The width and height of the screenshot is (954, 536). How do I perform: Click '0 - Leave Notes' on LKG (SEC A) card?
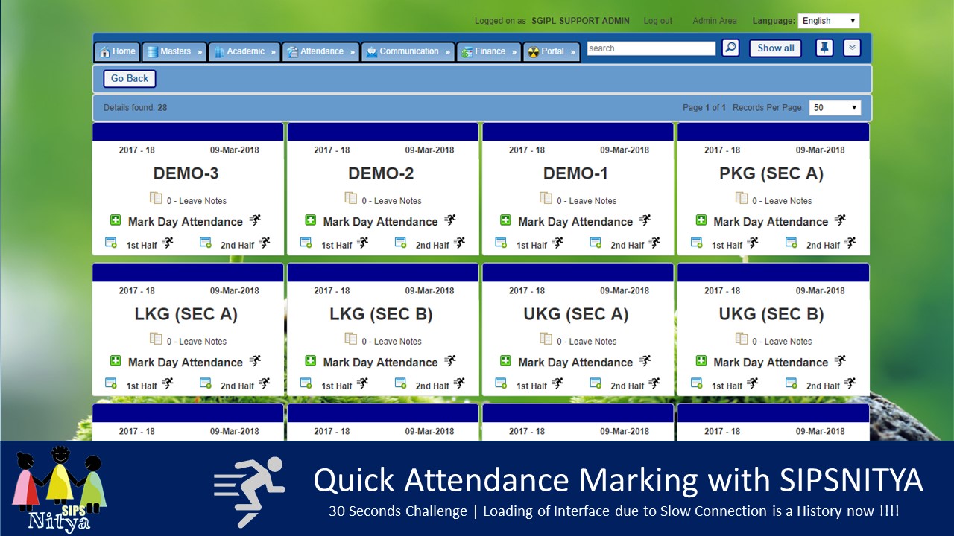(196, 342)
